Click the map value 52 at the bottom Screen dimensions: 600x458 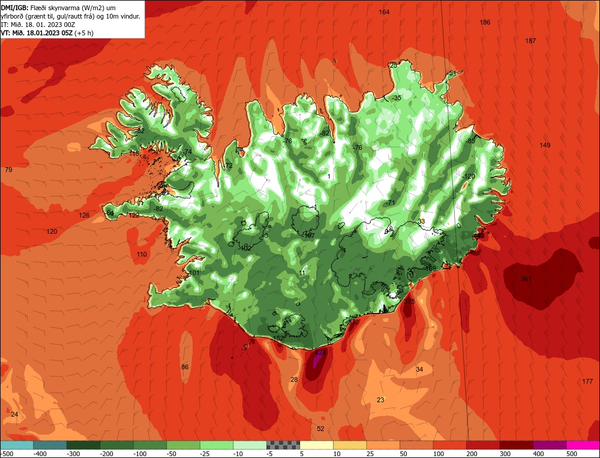tap(320, 429)
